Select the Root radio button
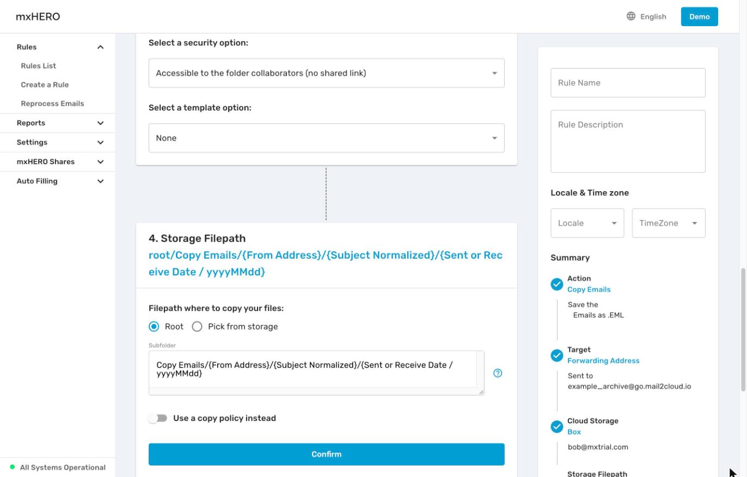Viewport: 747px width, 477px height. 154,327
